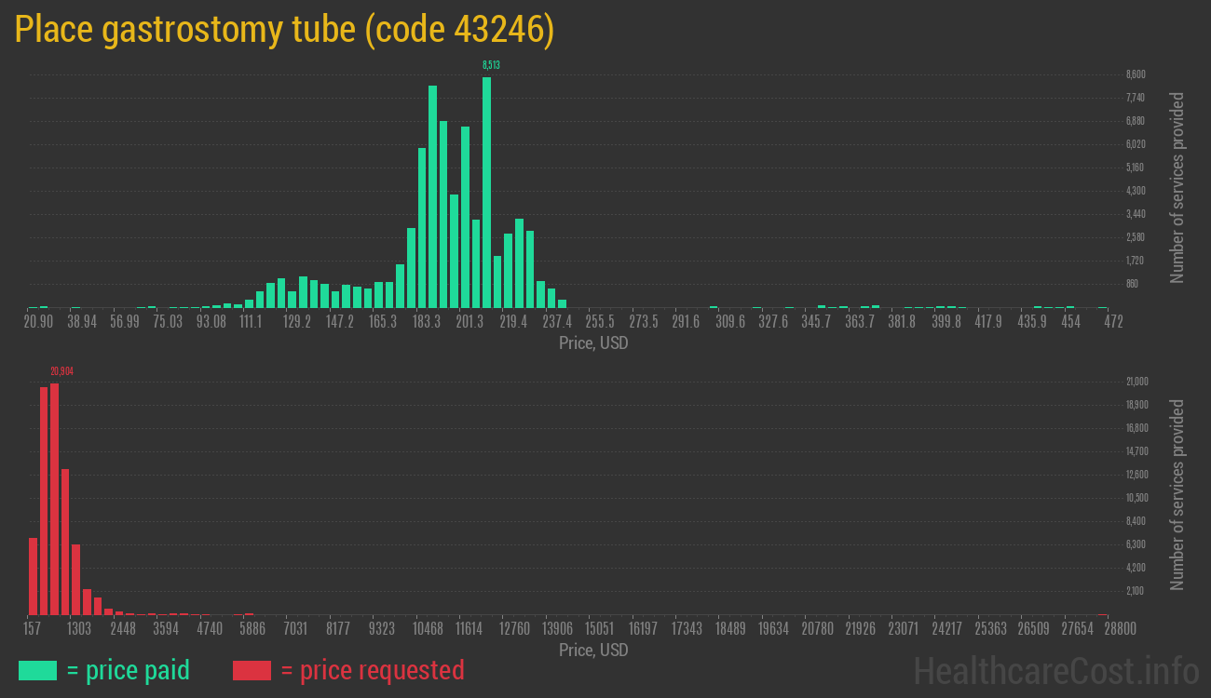This screenshot has width=1211, height=698.
Task: Click the '= price requested' legend text
Action: [372, 670]
